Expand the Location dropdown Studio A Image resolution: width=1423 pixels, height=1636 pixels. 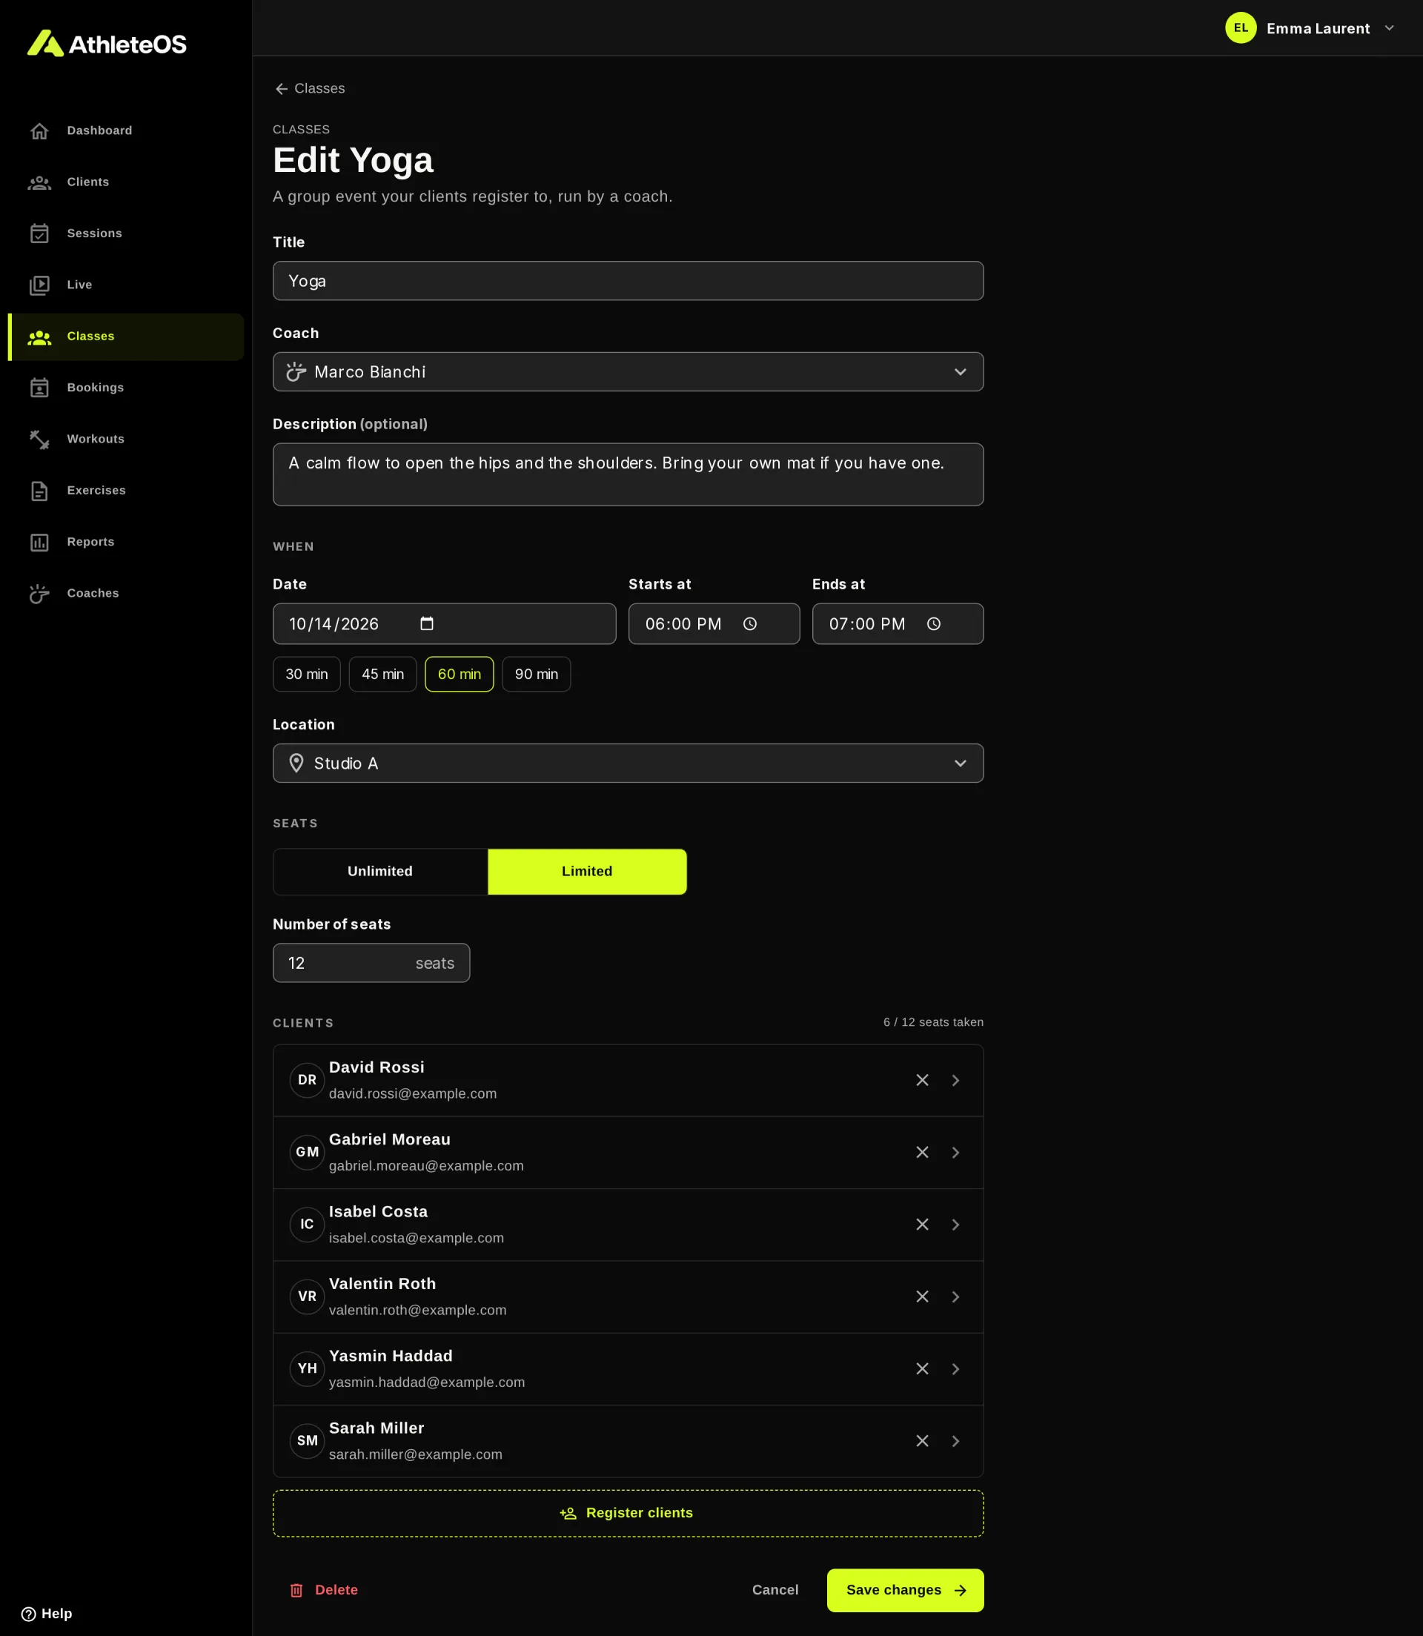pyautogui.click(x=628, y=764)
